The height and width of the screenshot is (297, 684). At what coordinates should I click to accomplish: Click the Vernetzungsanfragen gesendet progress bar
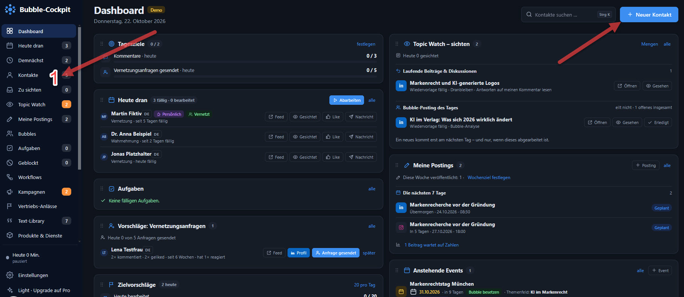coord(245,76)
